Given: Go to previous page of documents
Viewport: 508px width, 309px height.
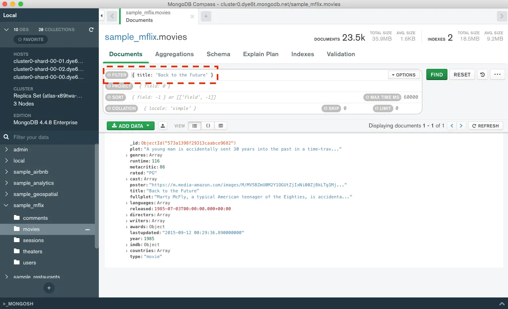Looking at the screenshot, I should pyautogui.click(x=452, y=126).
